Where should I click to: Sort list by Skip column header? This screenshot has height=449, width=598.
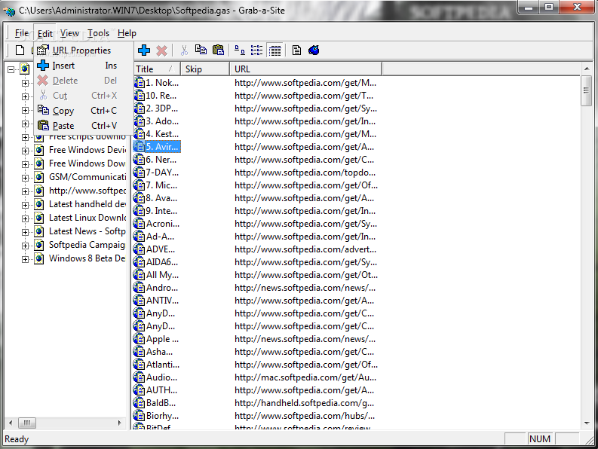205,69
